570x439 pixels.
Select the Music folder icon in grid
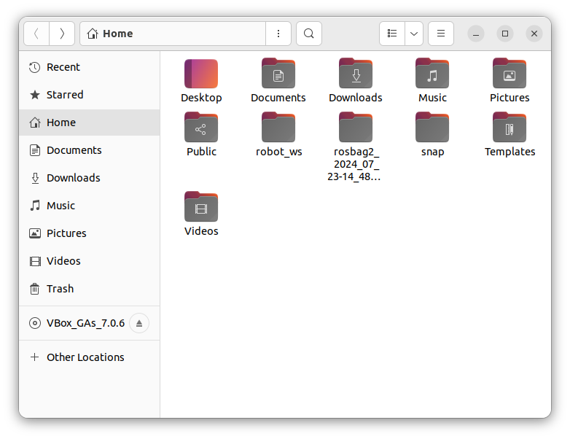[x=432, y=74]
